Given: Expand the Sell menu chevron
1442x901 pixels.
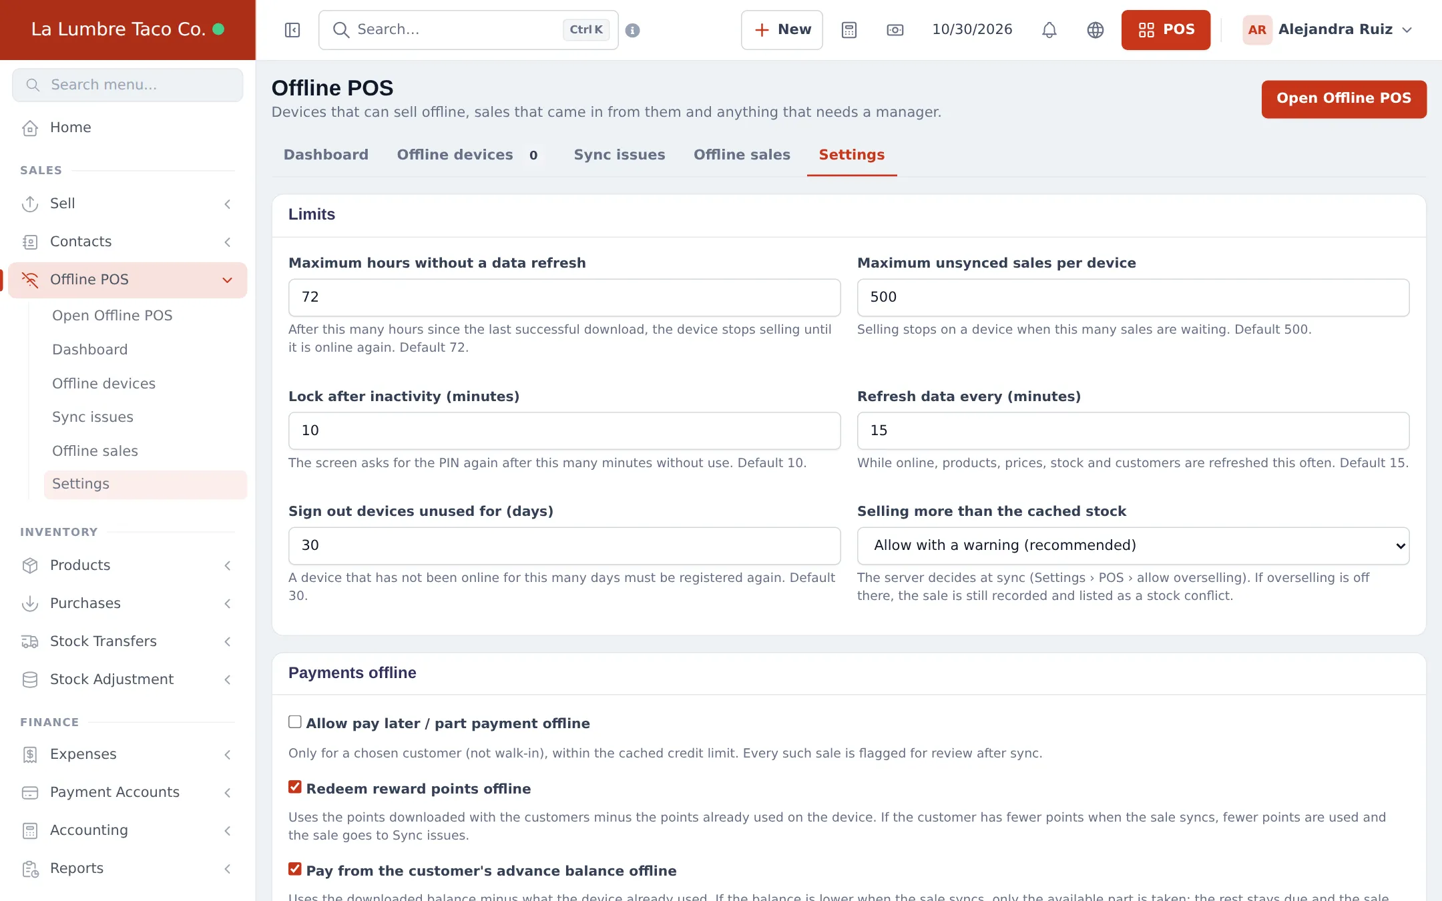Looking at the screenshot, I should pyautogui.click(x=228, y=204).
